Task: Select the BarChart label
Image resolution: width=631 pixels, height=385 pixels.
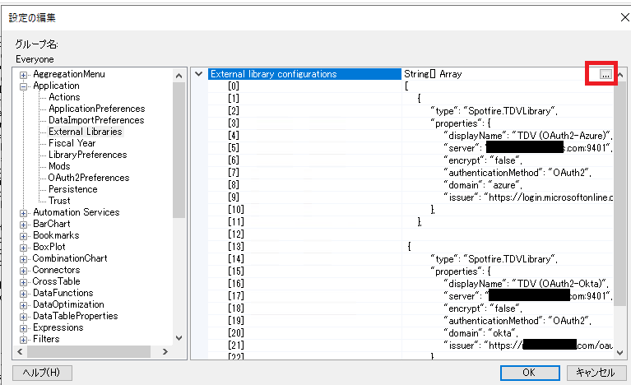Action: [x=52, y=224]
